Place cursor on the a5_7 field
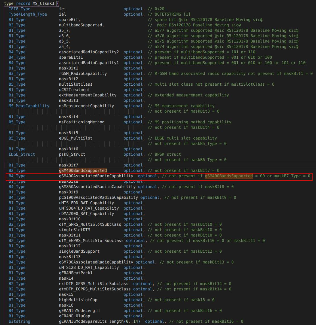316x325 pixels. (x=64, y=30)
